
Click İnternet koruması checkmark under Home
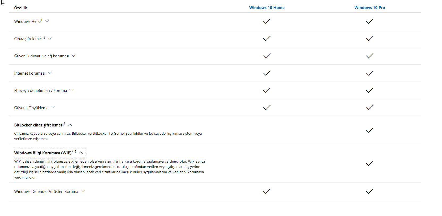(x=267, y=73)
